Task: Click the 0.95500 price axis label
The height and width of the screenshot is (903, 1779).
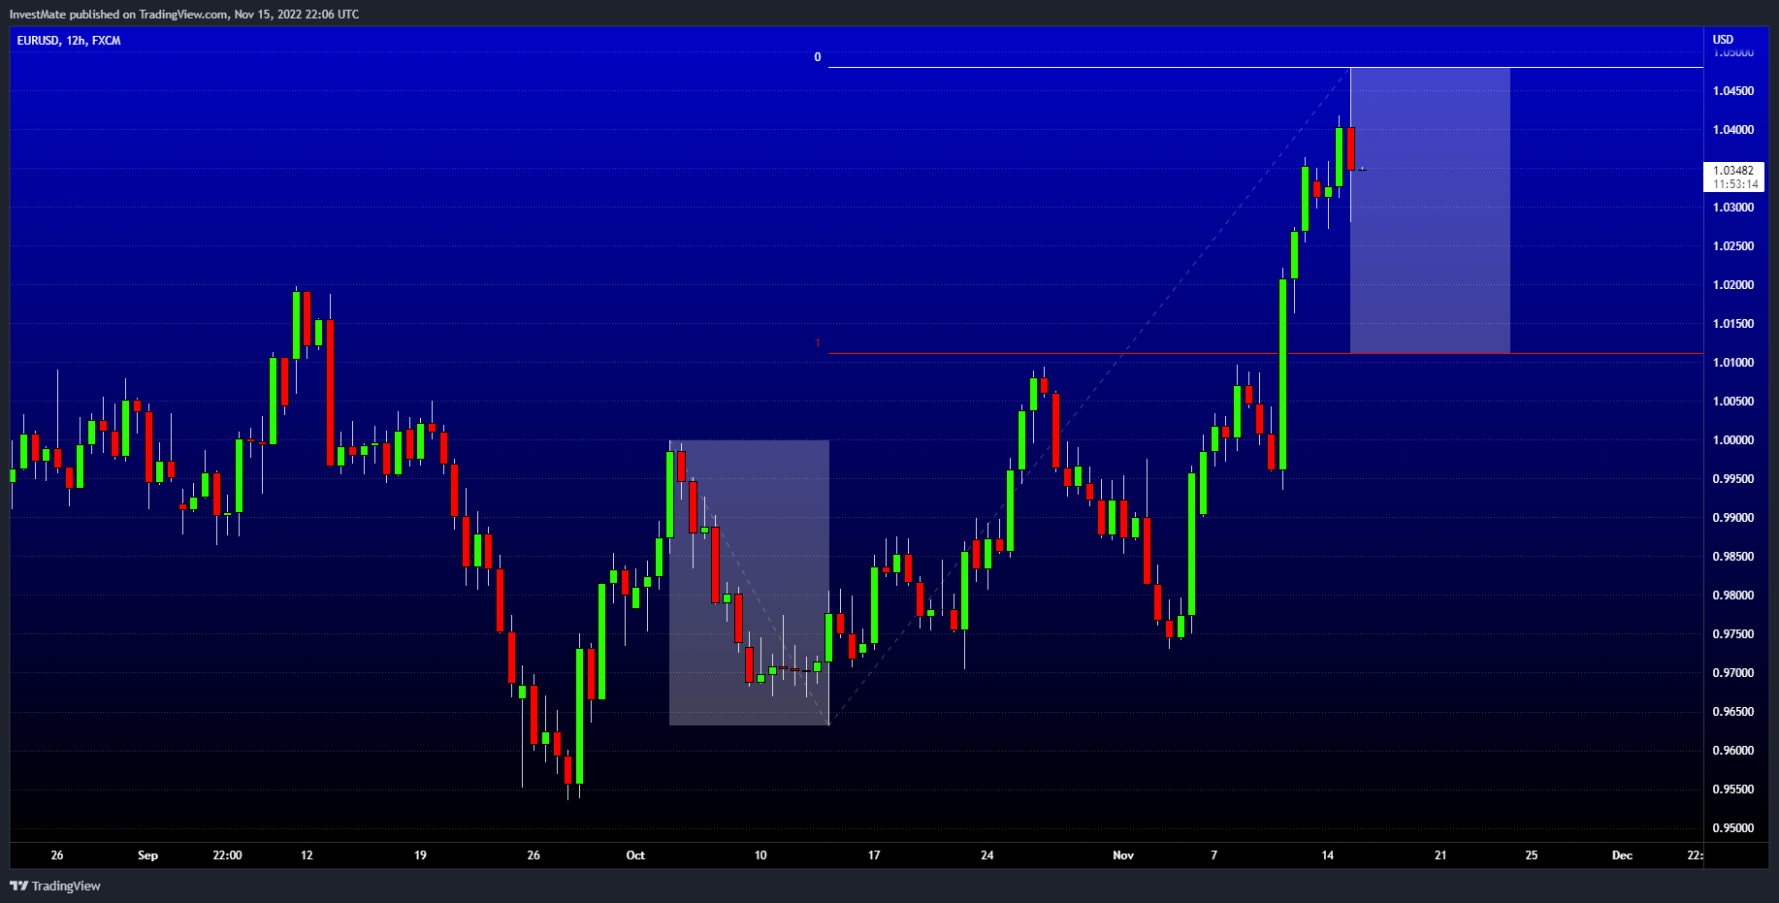Action: [x=1733, y=790]
